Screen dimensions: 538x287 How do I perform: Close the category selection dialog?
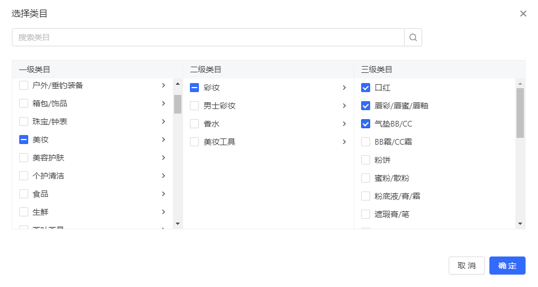(523, 14)
